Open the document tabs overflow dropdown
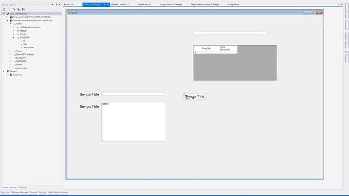 pos(339,5)
